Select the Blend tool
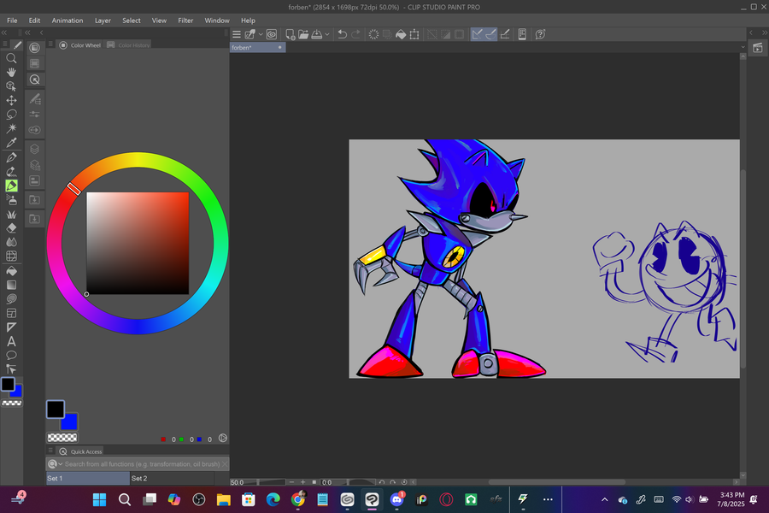 (x=11, y=242)
